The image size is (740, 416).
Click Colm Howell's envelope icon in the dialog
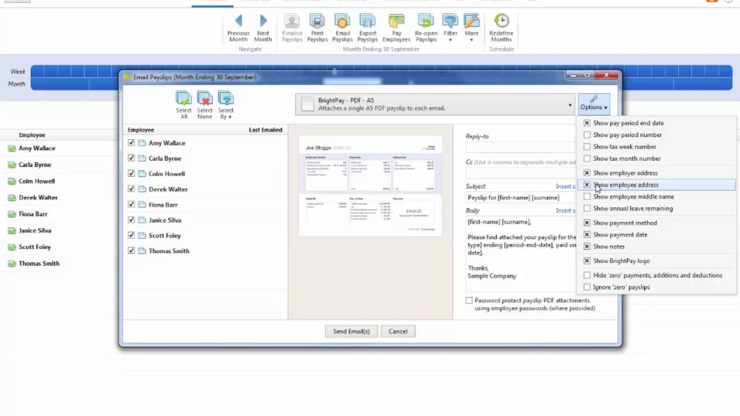pyautogui.click(x=142, y=173)
